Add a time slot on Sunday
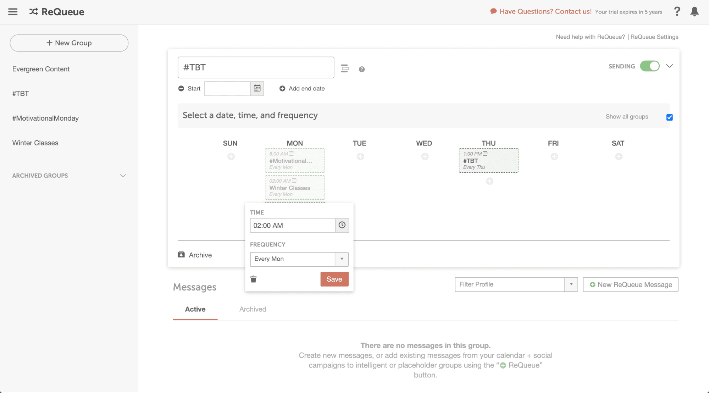 coord(231,156)
